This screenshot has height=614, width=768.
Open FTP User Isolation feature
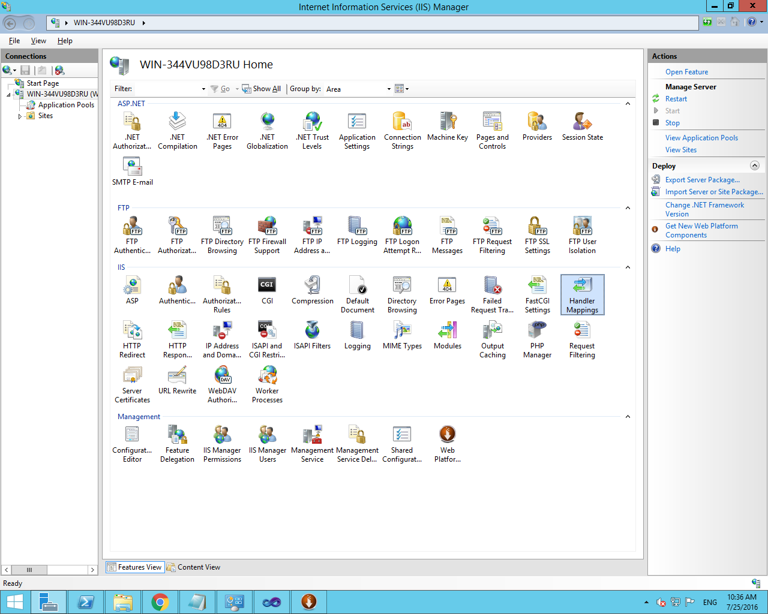point(582,235)
